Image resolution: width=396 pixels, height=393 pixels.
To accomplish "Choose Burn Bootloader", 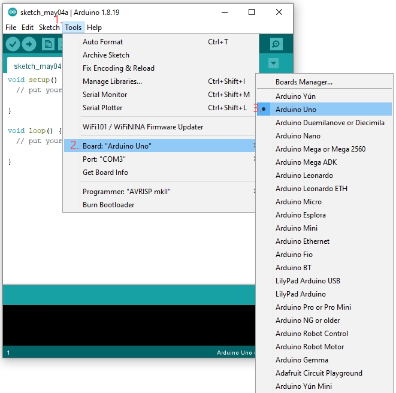I will point(161,204).
